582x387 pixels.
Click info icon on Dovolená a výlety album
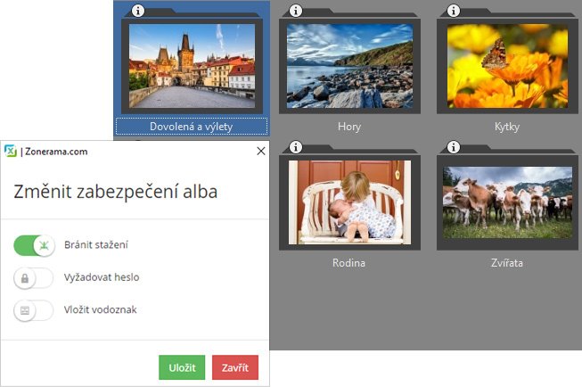138,11
